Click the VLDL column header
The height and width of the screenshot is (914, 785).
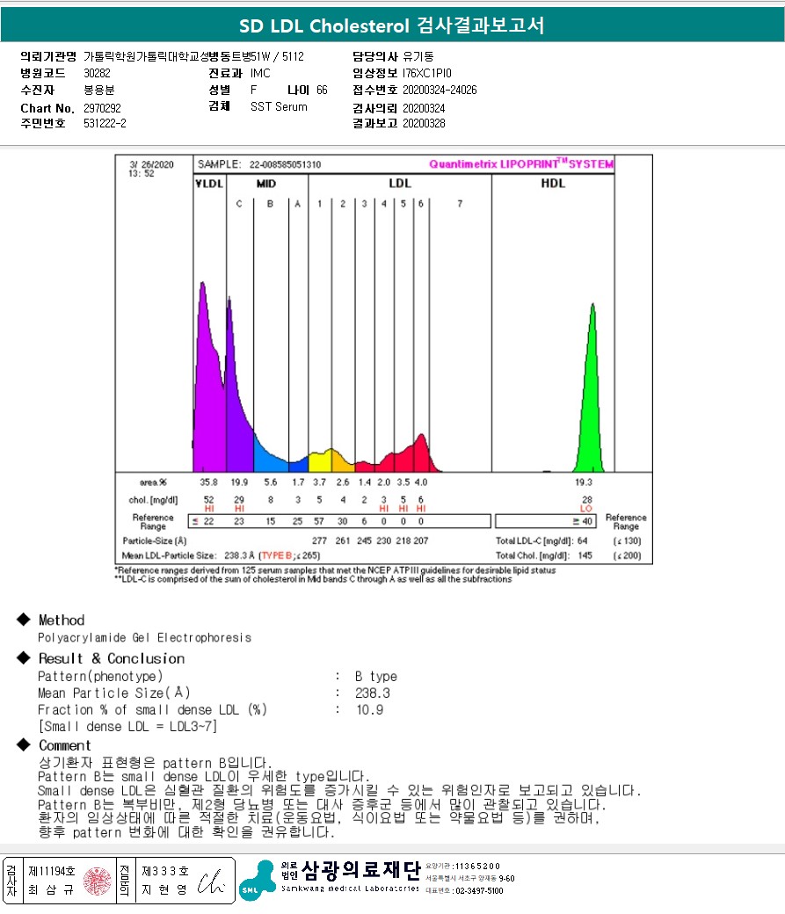(209, 184)
